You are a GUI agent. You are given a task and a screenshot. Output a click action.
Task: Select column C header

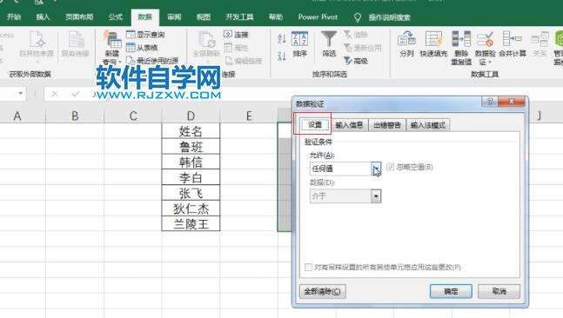pos(133,116)
